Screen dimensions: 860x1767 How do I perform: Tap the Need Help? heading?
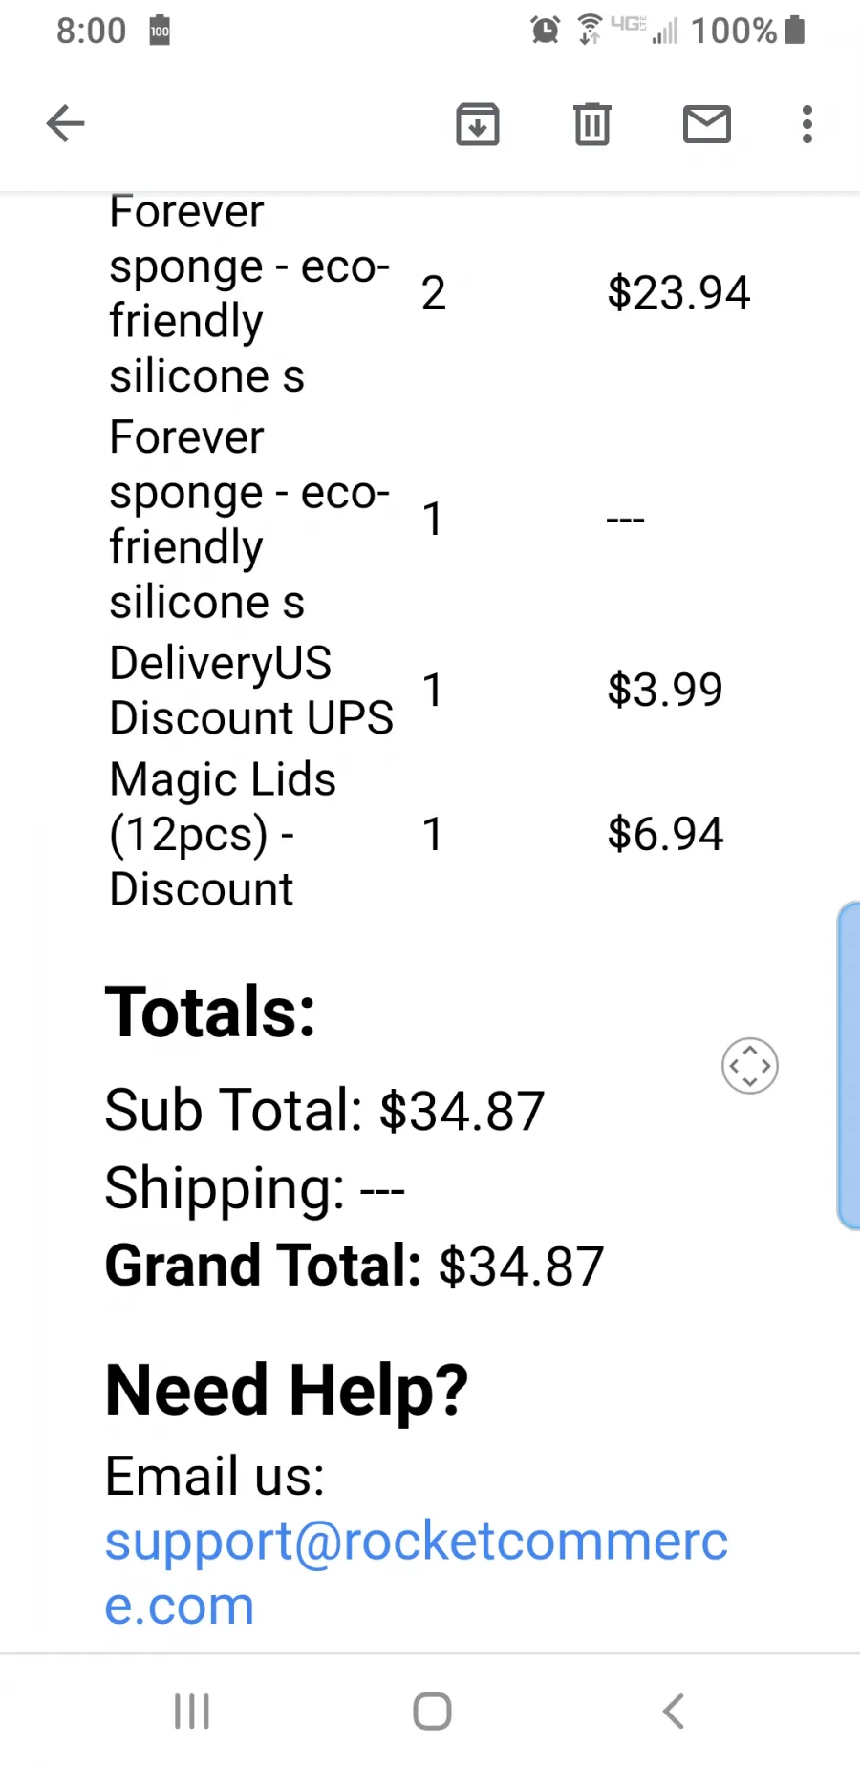pyautogui.click(x=287, y=1391)
